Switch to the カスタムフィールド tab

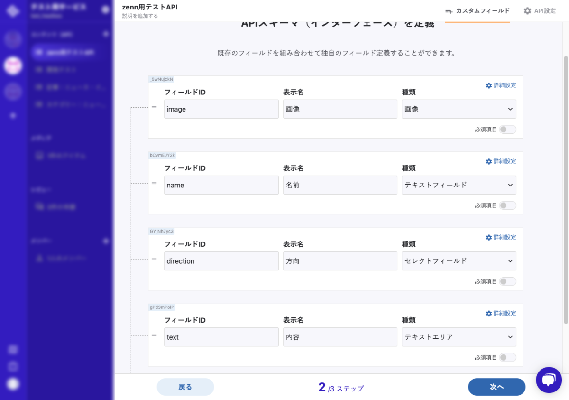477,11
